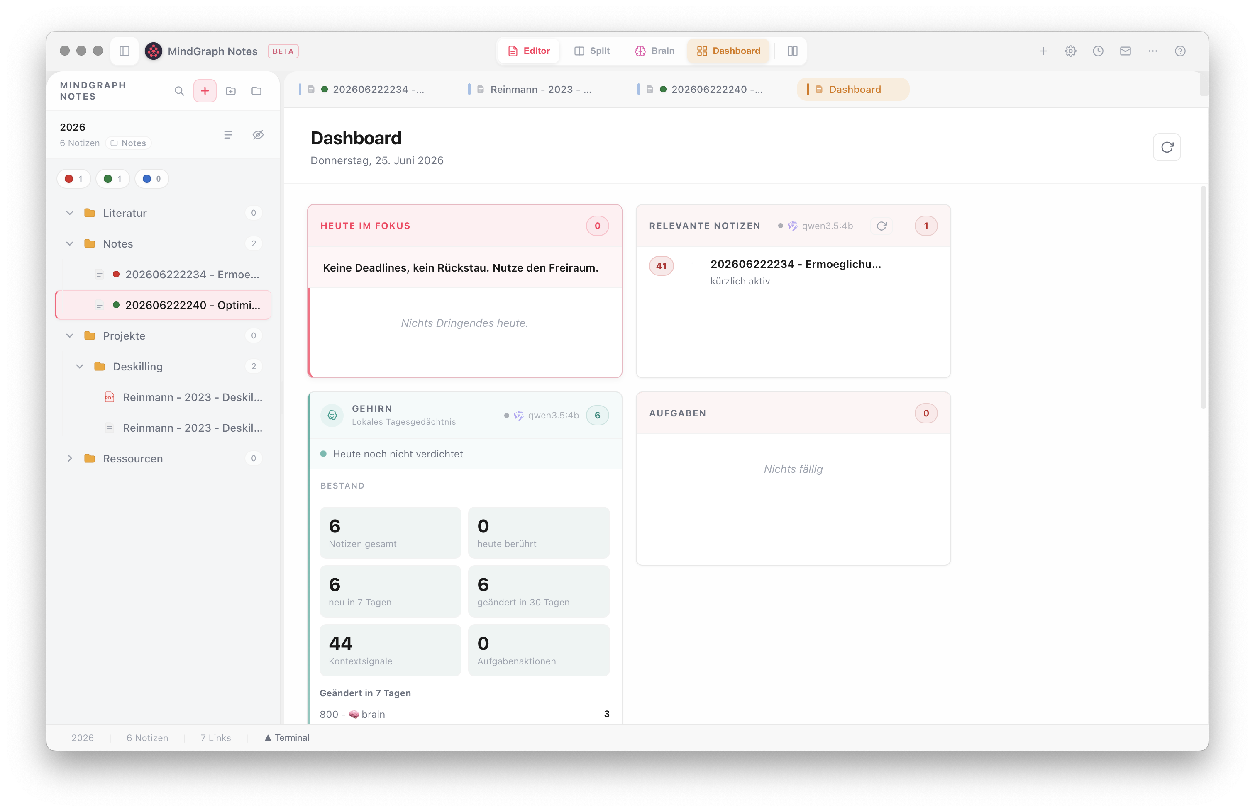Open search in the notes sidebar
The image size is (1255, 812).
coord(179,91)
